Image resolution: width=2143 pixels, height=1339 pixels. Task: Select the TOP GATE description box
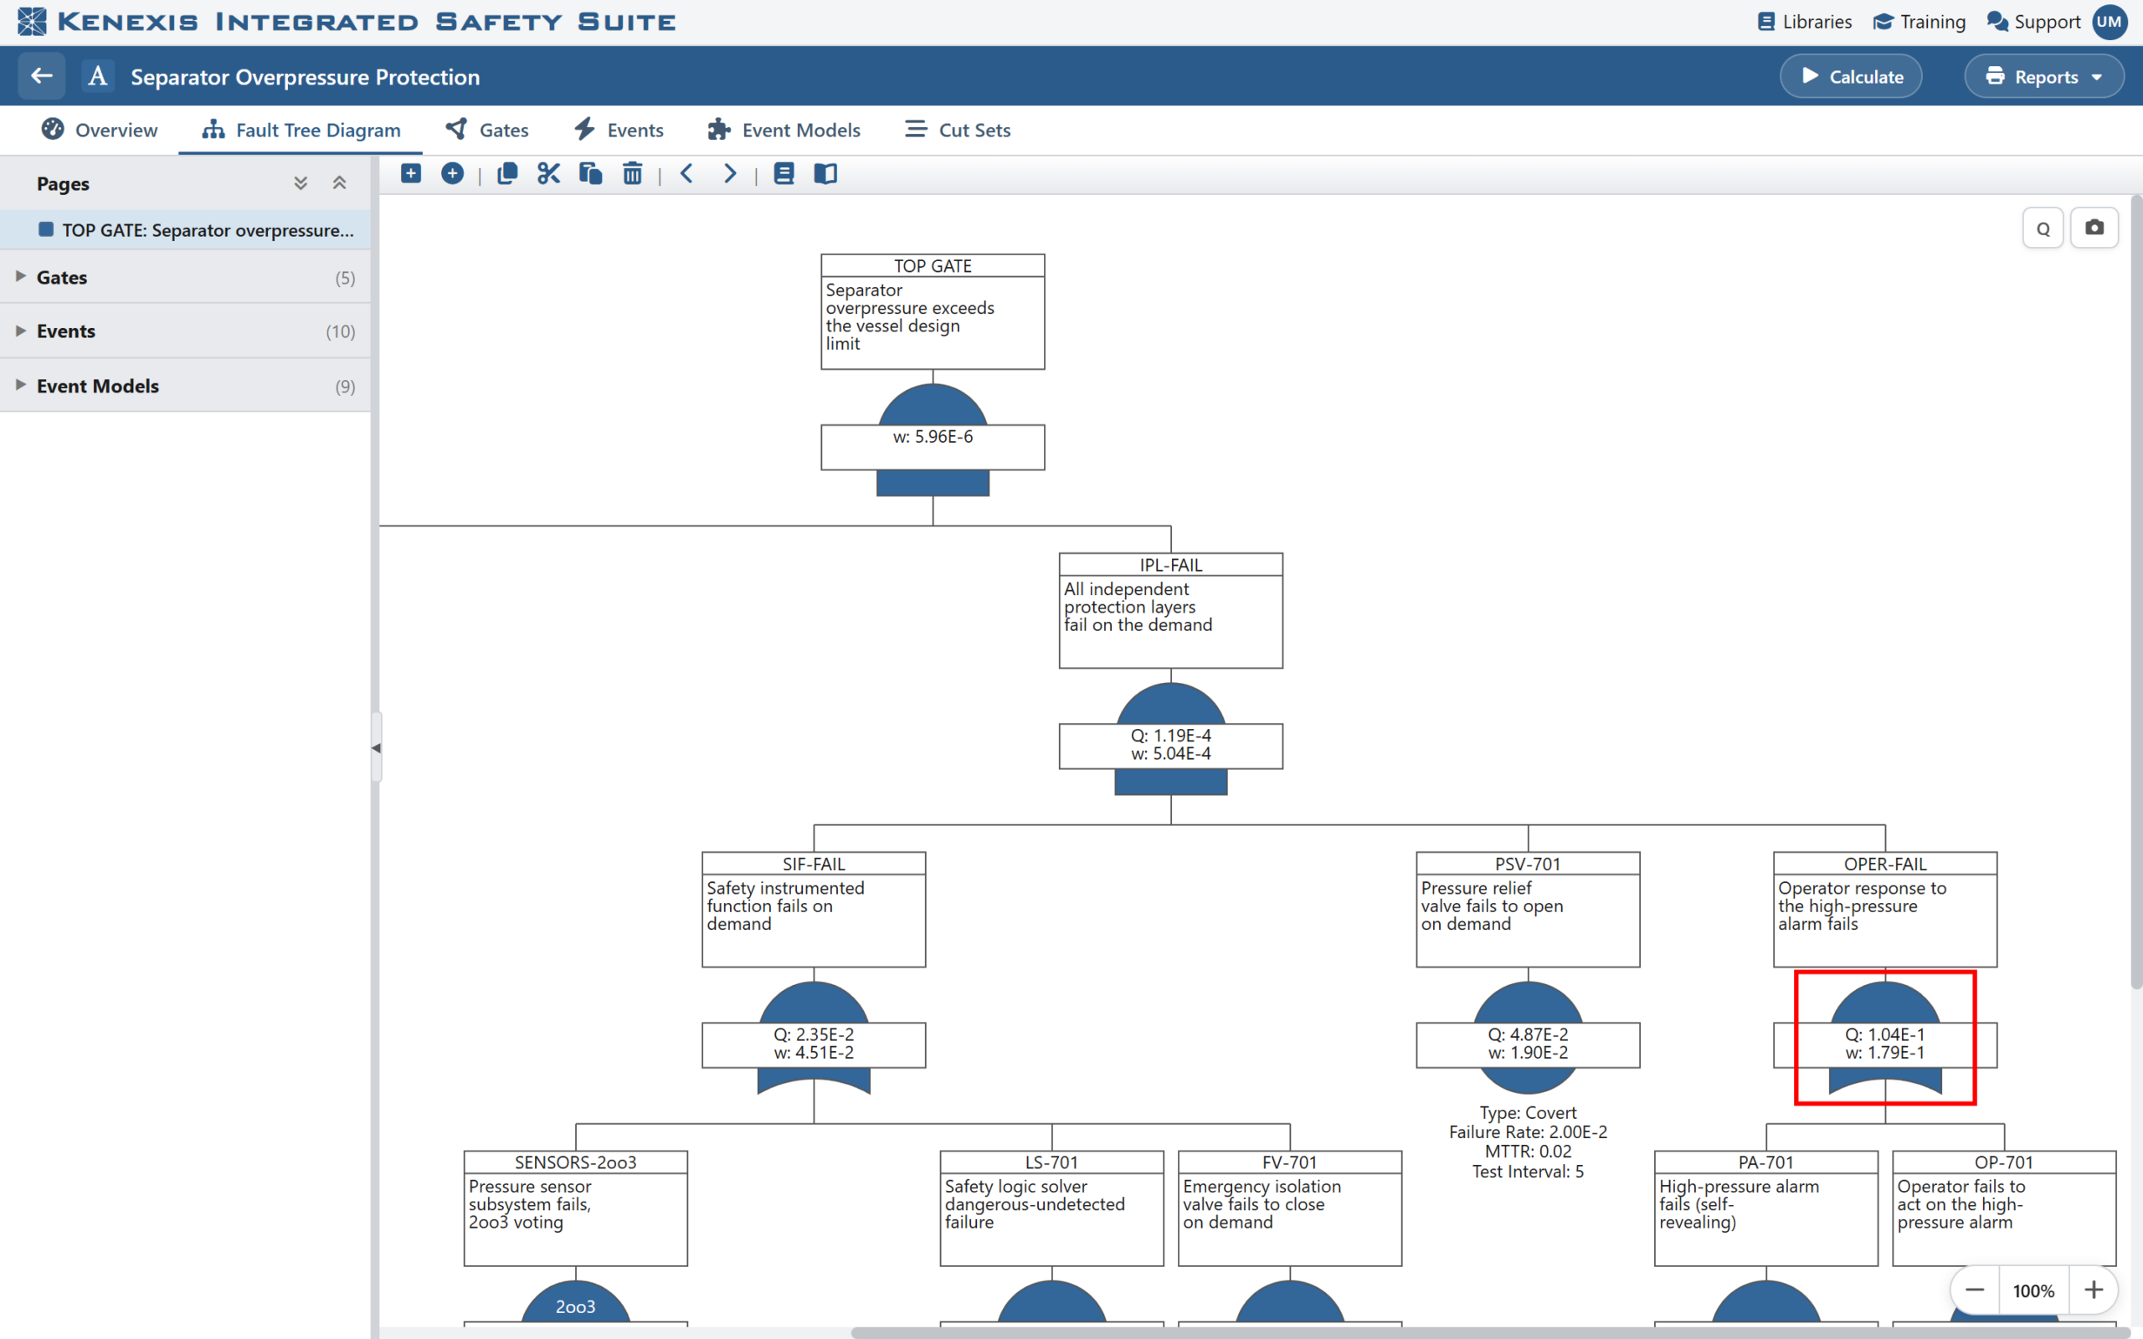coord(933,311)
